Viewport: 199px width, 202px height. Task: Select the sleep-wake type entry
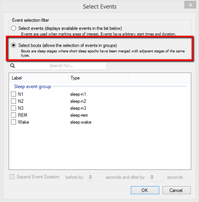81,122
